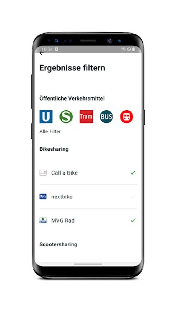Tap the bottom navigation gesture bar

pyautogui.click(x=88, y=264)
